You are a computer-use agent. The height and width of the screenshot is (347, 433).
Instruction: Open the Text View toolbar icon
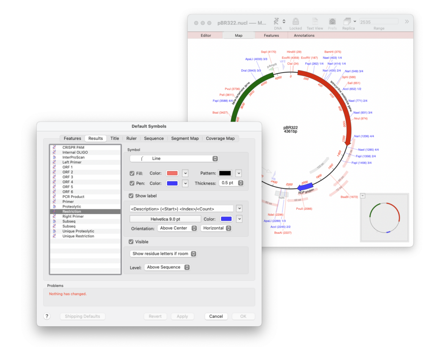[x=315, y=21]
